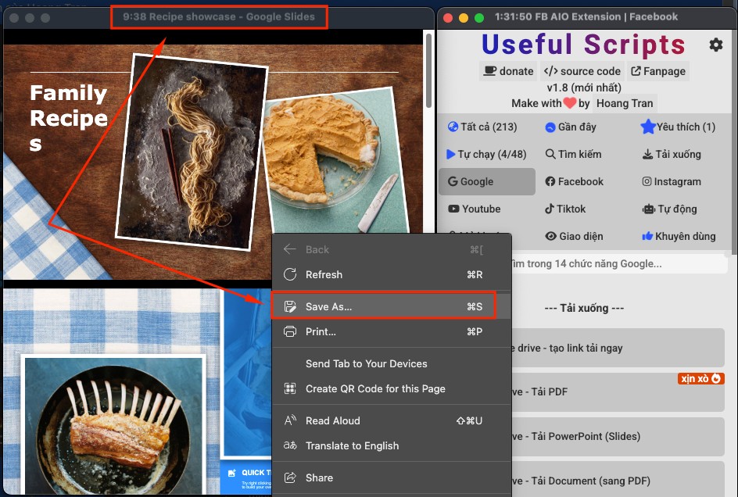Click the 'Useful Scripts' heading

[x=583, y=45]
